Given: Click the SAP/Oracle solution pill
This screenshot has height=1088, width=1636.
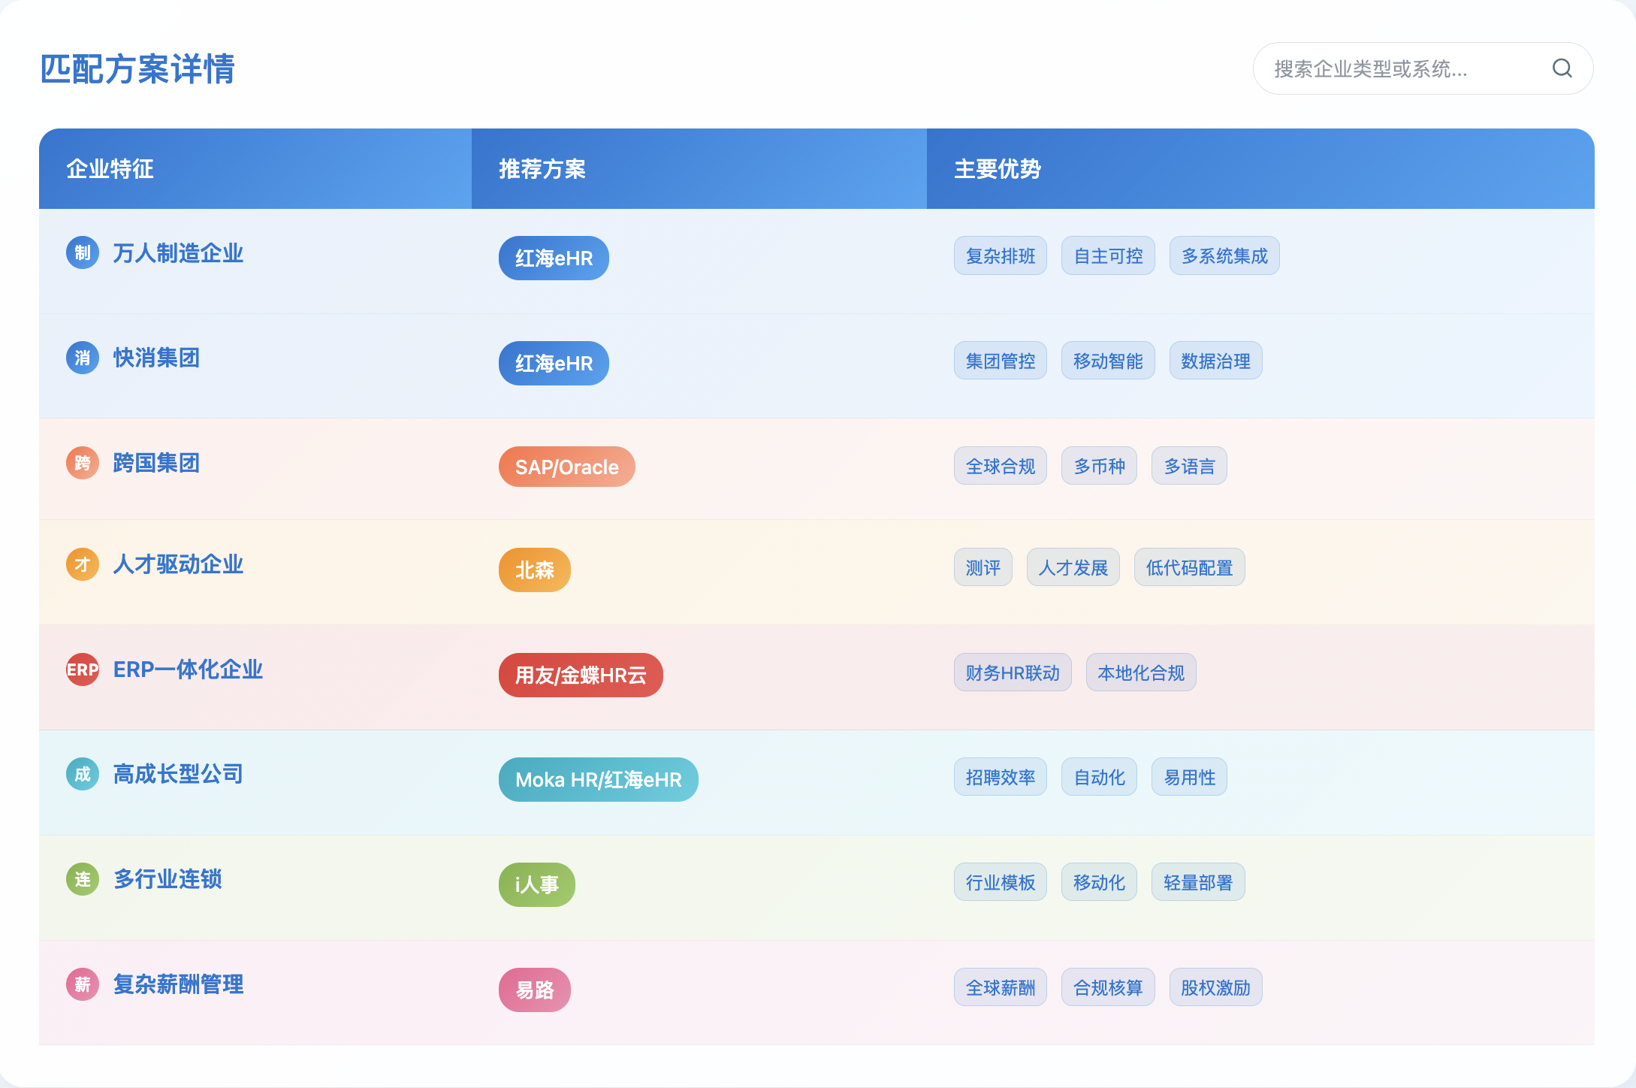Looking at the screenshot, I should pyautogui.click(x=566, y=467).
